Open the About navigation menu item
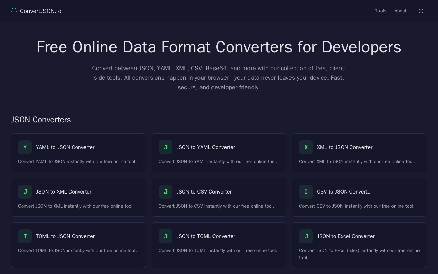 click(400, 11)
